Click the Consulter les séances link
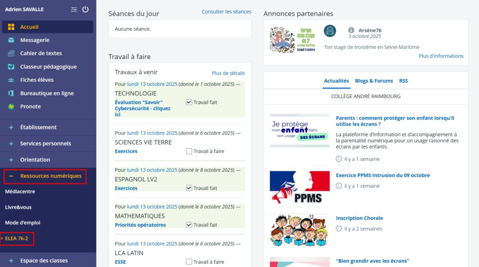Image resolution: width=479 pixels, height=267 pixels. click(226, 12)
